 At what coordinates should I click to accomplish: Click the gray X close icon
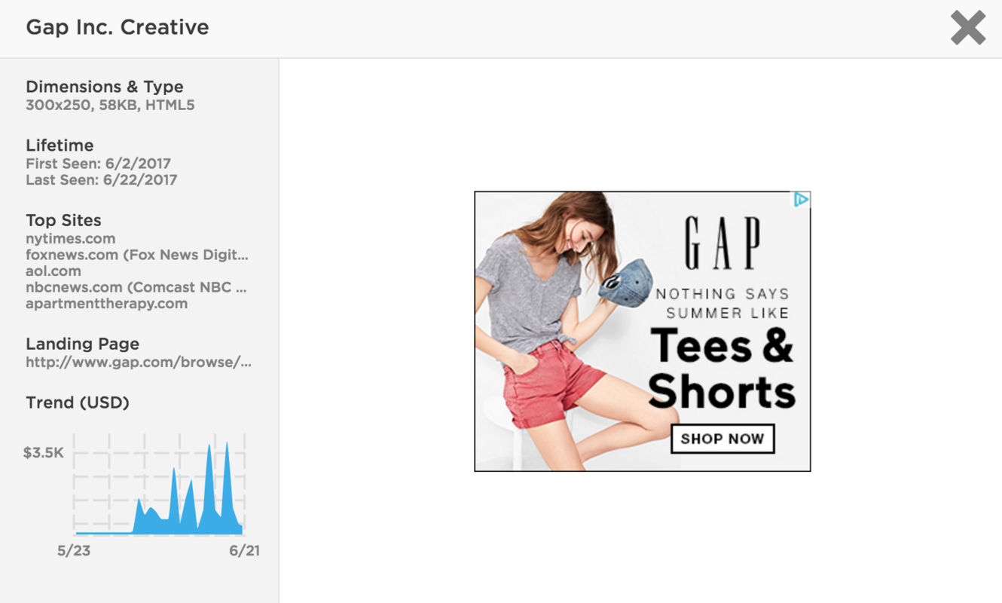pos(967,27)
